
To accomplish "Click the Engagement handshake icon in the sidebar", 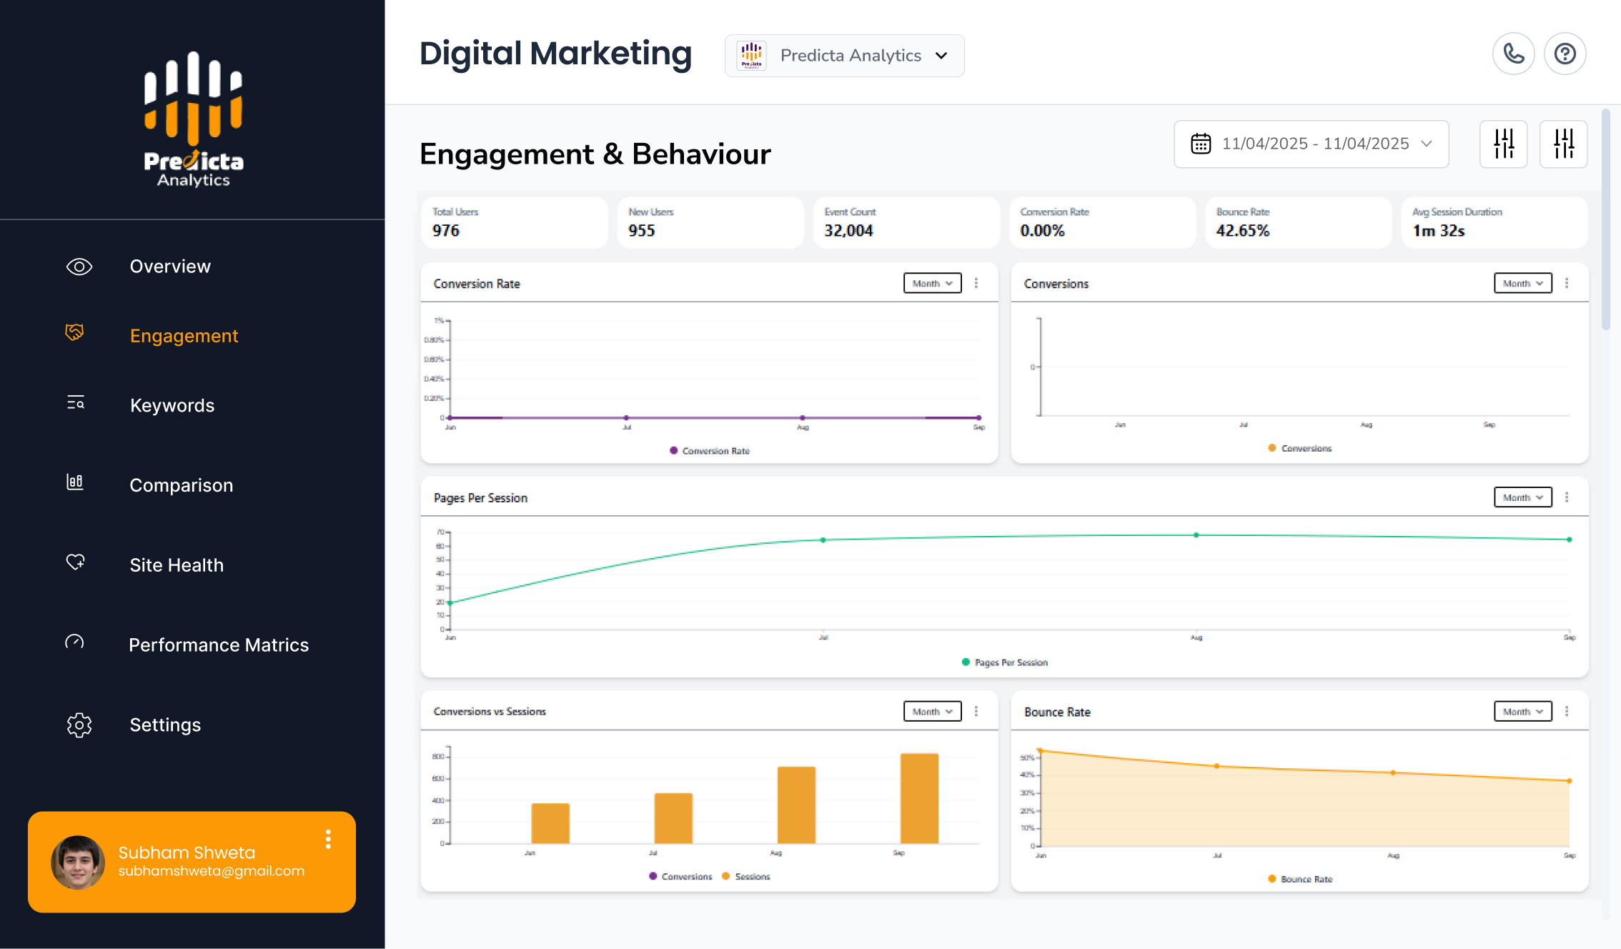I will point(75,332).
